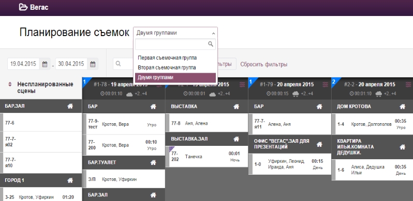
Task: Click clock duration 00:00:15 of #1-79
Action: pos(277,94)
